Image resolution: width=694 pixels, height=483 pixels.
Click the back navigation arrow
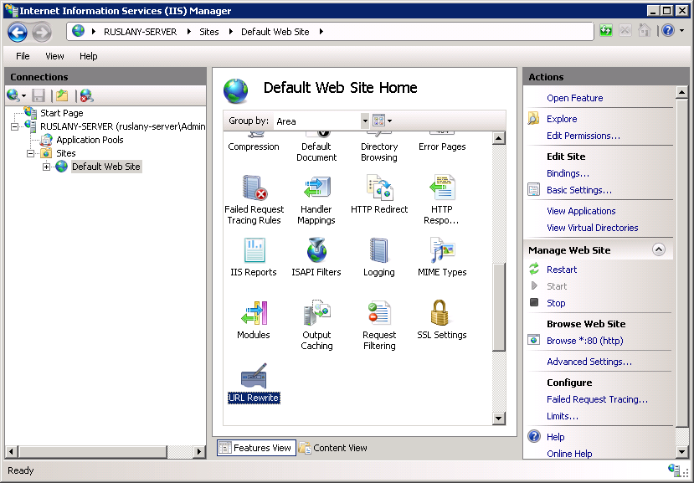click(17, 32)
